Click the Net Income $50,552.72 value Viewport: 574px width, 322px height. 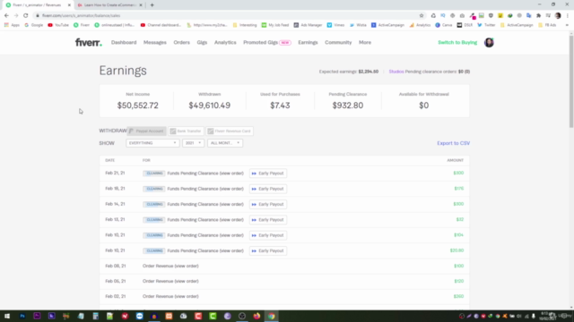click(x=137, y=106)
